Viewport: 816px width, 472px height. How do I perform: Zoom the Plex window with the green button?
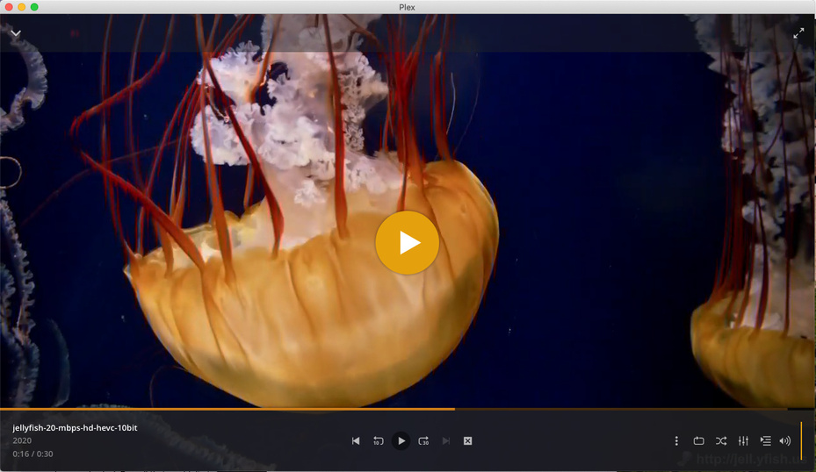tap(34, 7)
